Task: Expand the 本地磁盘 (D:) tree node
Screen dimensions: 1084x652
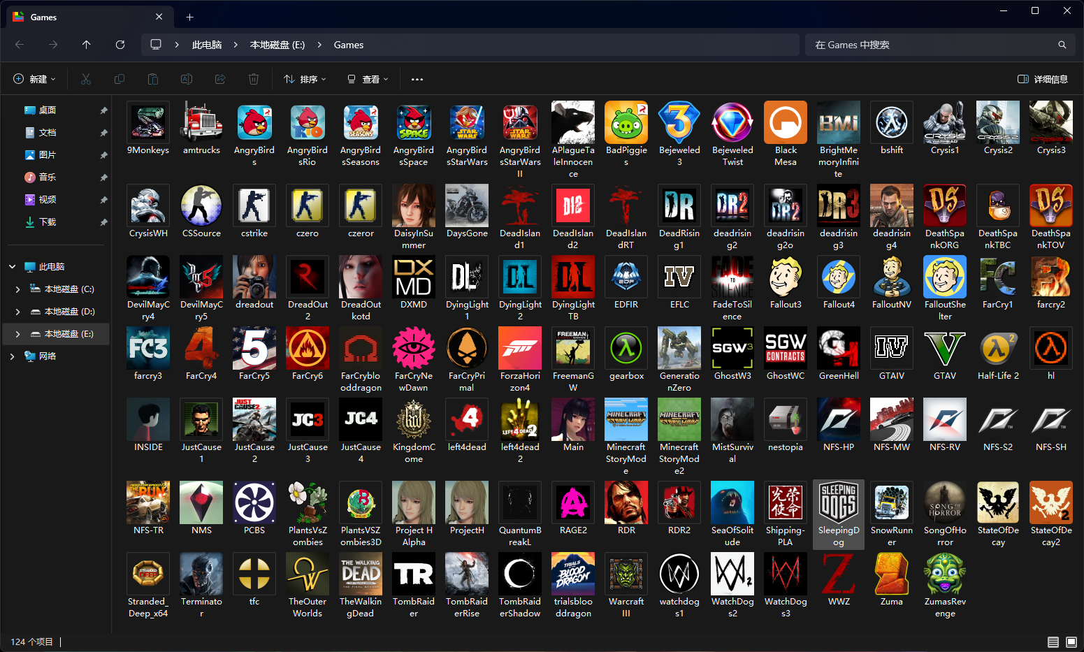Action: [17, 312]
